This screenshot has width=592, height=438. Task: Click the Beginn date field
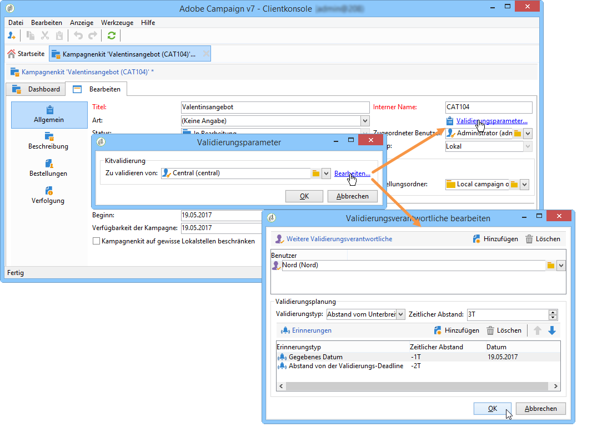(x=222, y=215)
